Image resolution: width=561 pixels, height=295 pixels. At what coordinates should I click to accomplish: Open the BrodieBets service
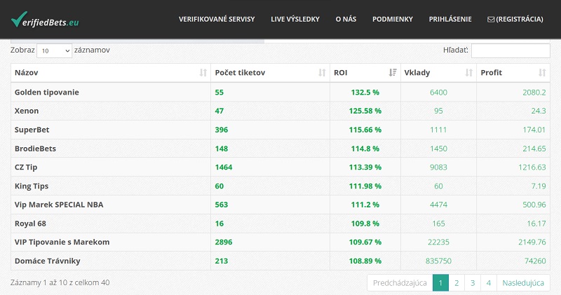point(35,149)
